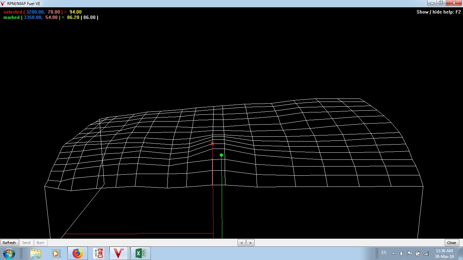
Task: Click the taskbar clock showing 11:36 AM
Action: coord(444,253)
